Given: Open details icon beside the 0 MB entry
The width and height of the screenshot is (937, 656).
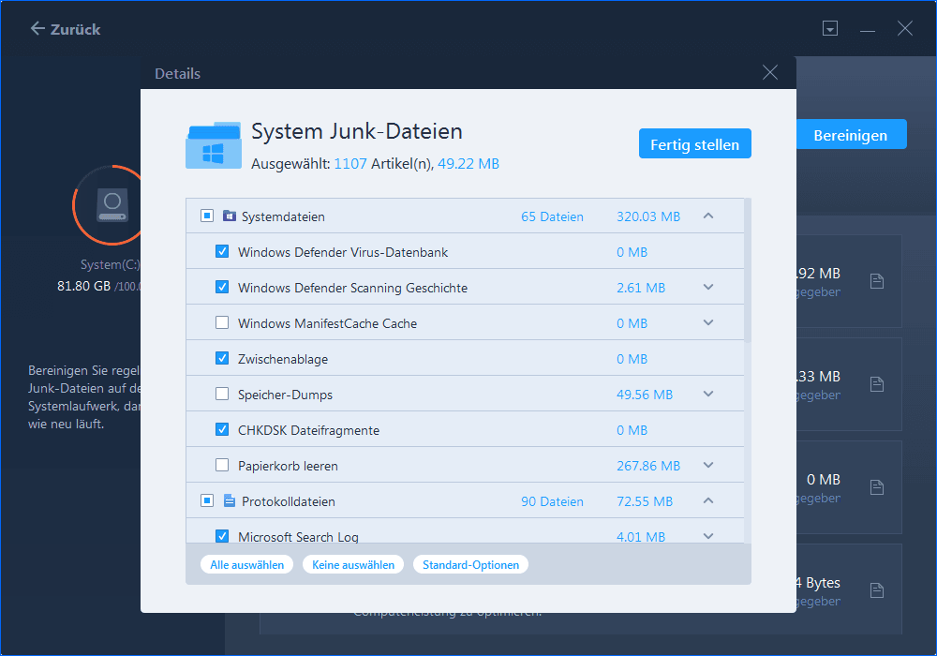Looking at the screenshot, I should pyautogui.click(x=877, y=487).
